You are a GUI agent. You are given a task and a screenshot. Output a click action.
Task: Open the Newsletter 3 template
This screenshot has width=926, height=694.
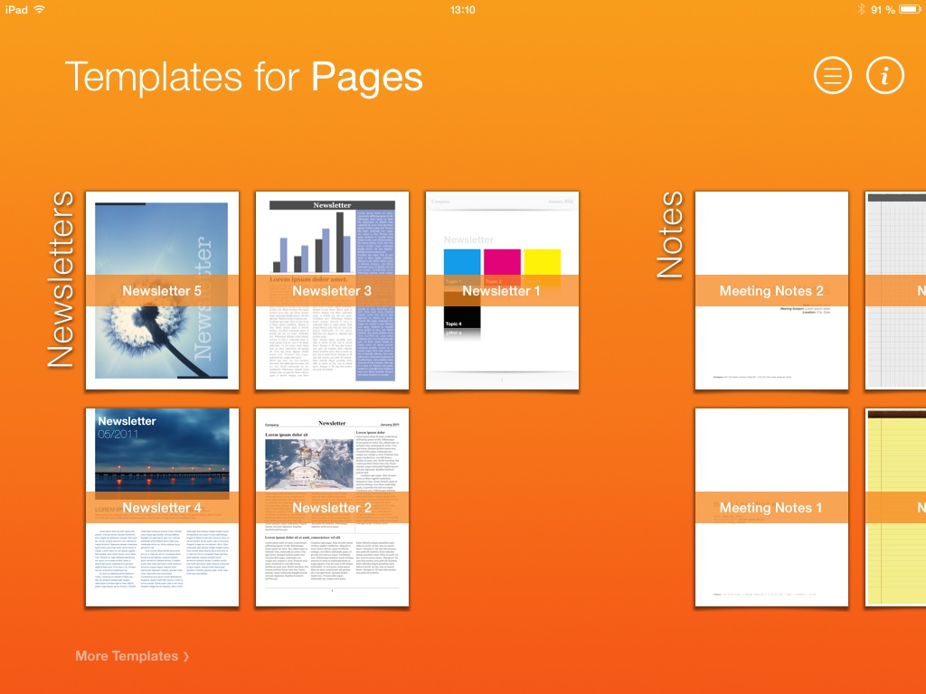coord(332,291)
